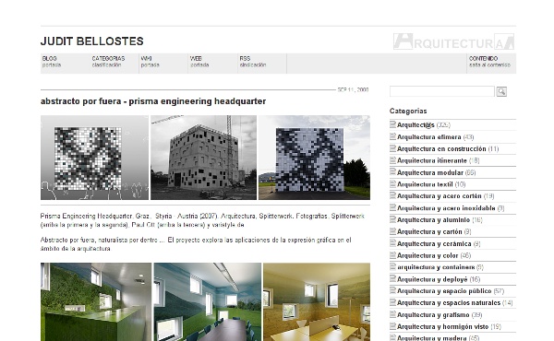Click the blue meeting room interior photo
The height and width of the screenshot is (341, 554).
pyautogui.click(x=208, y=302)
